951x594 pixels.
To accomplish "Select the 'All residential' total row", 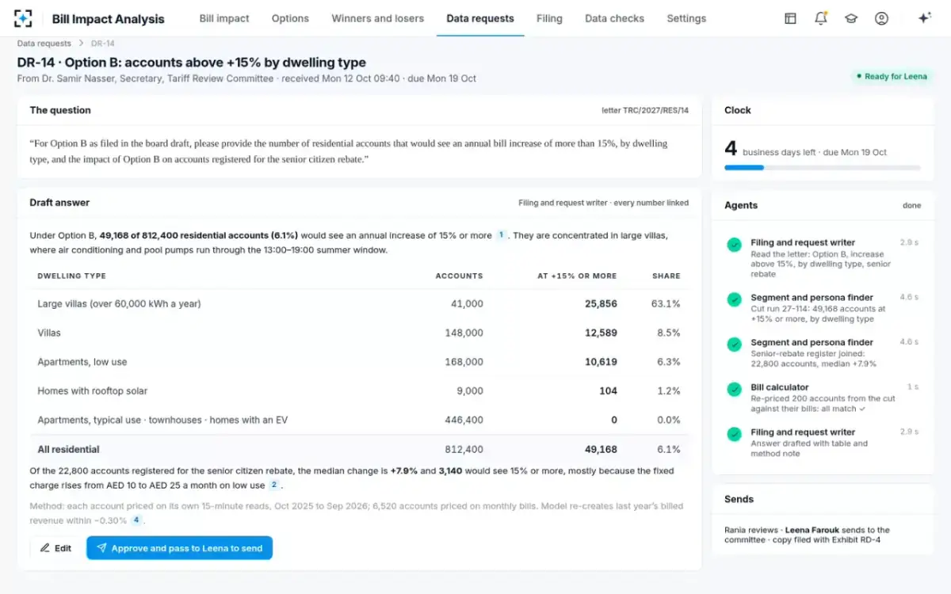I will [359, 449].
